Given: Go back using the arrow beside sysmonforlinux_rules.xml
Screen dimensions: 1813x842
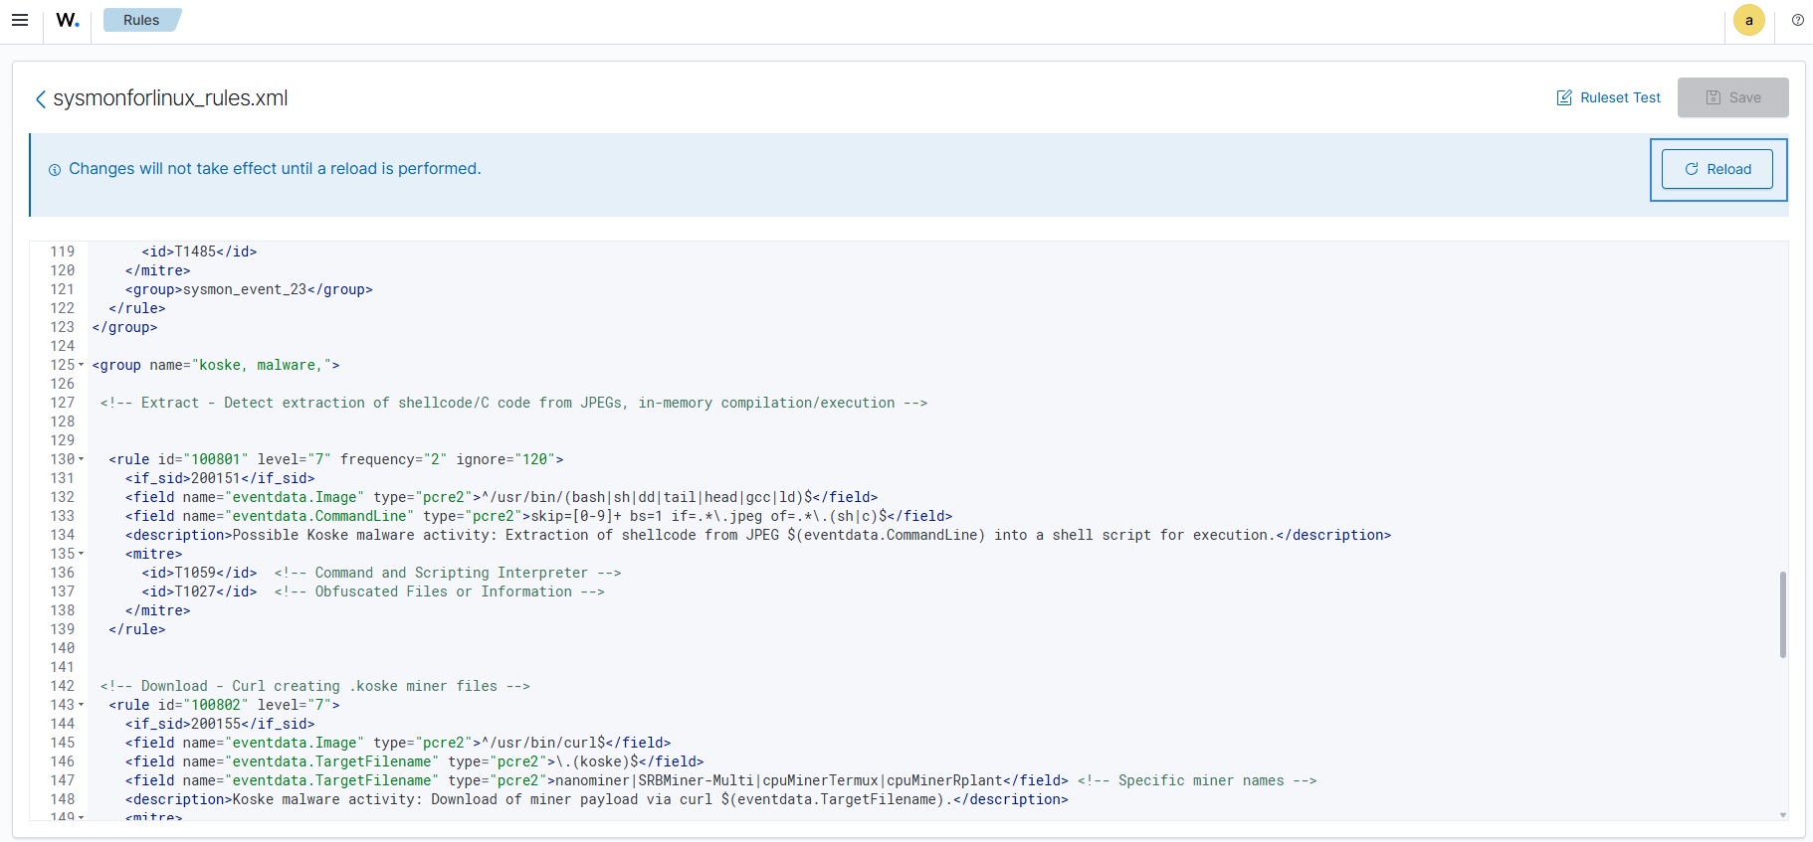Looking at the screenshot, I should click(x=41, y=98).
